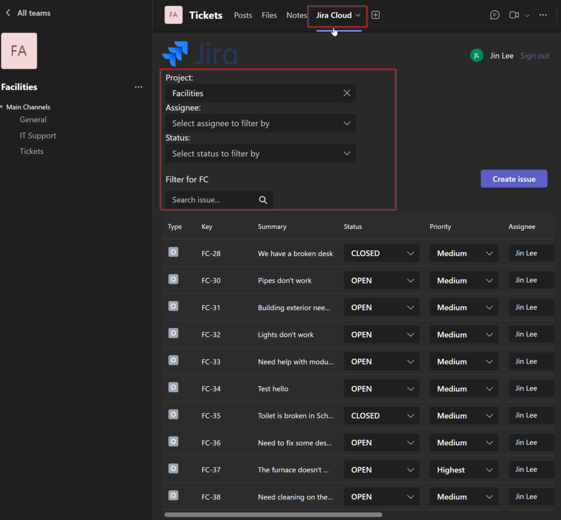Image resolution: width=561 pixels, height=520 pixels.
Task: Open status dropdown for FC-35
Action: [381, 416]
